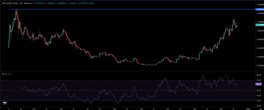Click the 1.6000000 price axis label

point(260,5)
